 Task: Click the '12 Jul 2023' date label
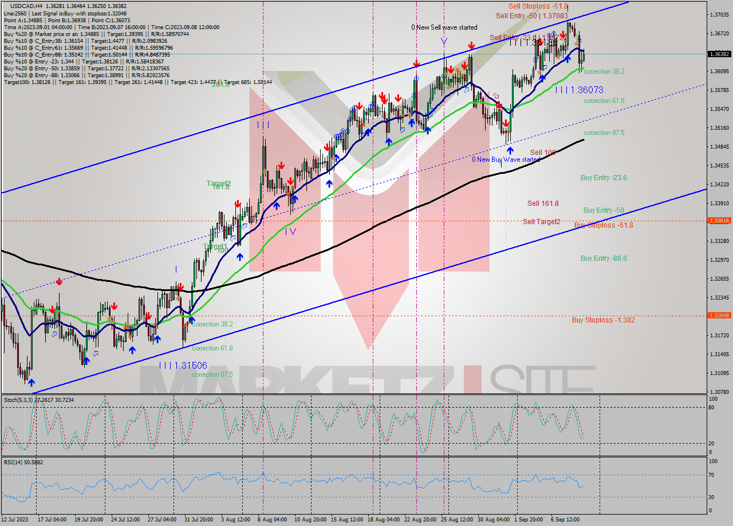(x=15, y=519)
